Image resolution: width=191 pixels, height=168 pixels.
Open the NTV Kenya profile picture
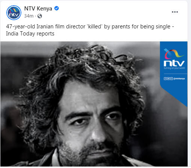[x=14, y=13]
